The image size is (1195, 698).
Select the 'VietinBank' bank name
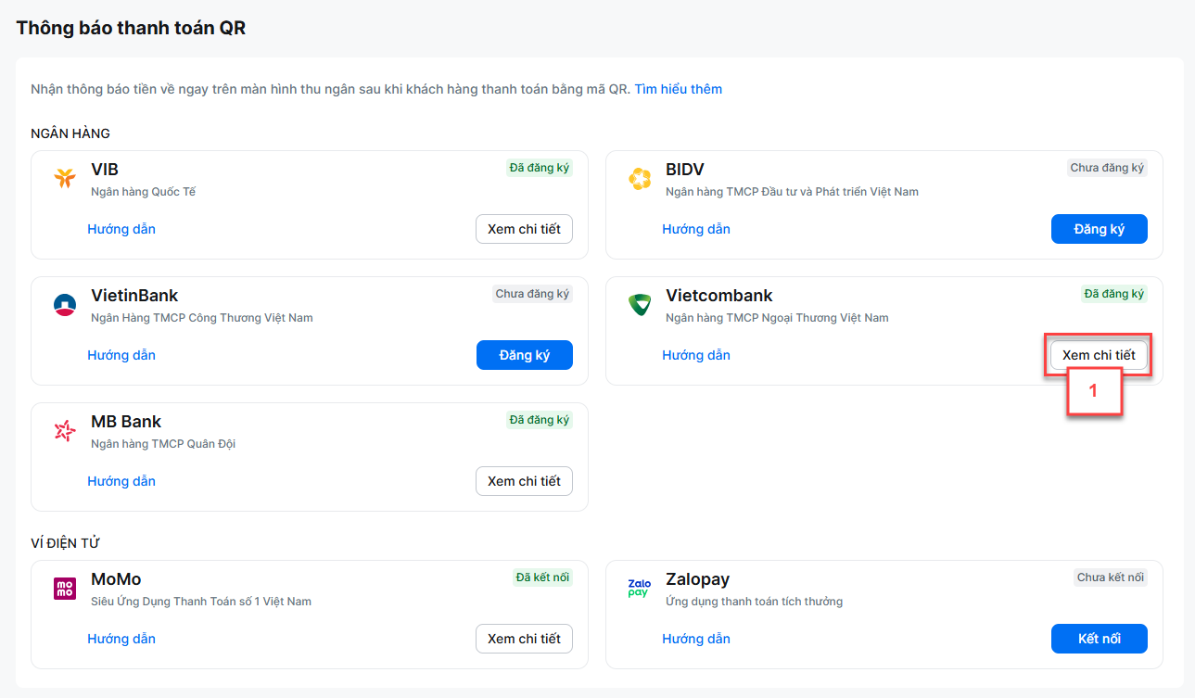(x=134, y=296)
